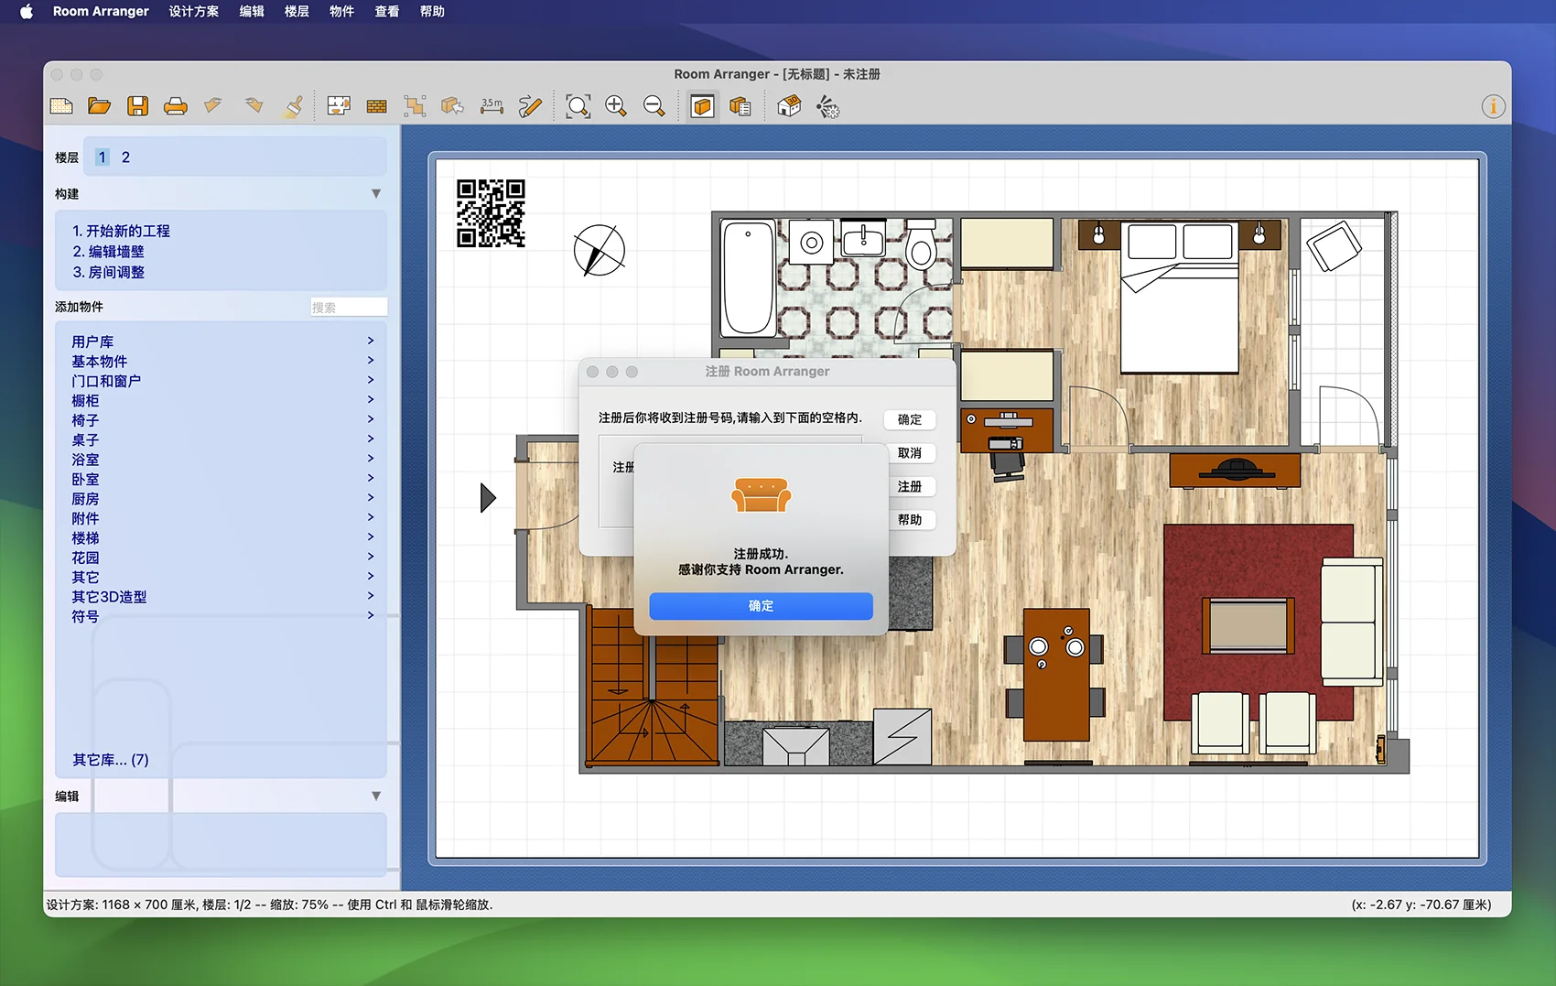1556x986 pixels.
Task: Focus the 搜索 field under 添加物件
Action: point(349,308)
